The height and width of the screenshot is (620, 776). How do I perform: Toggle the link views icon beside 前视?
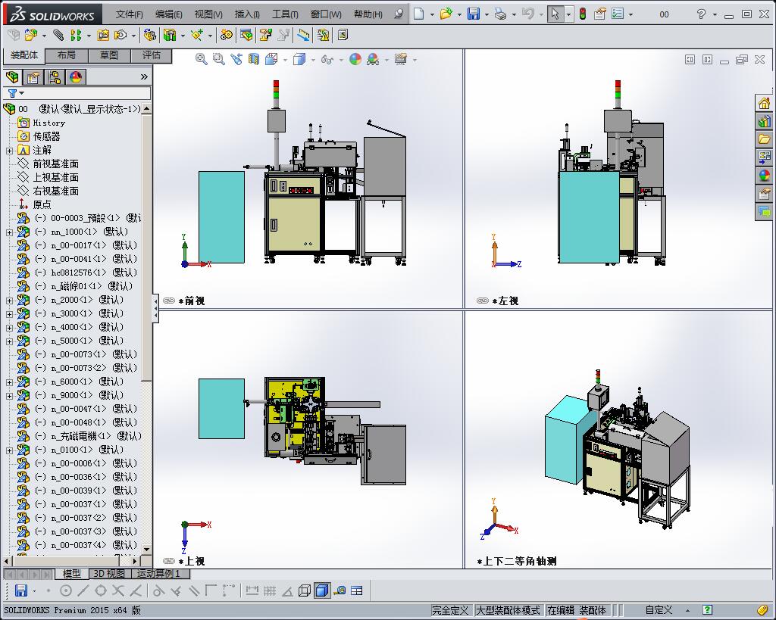[169, 301]
